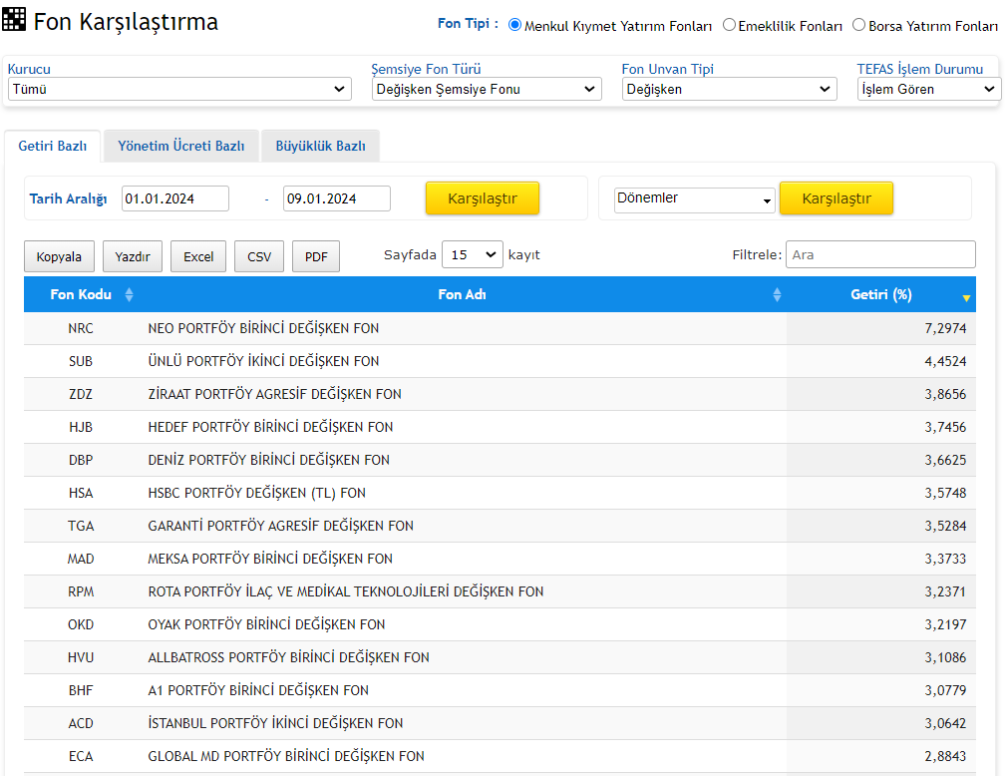
Task: Open Fon Unvan Tipi dropdown
Action: (x=730, y=89)
